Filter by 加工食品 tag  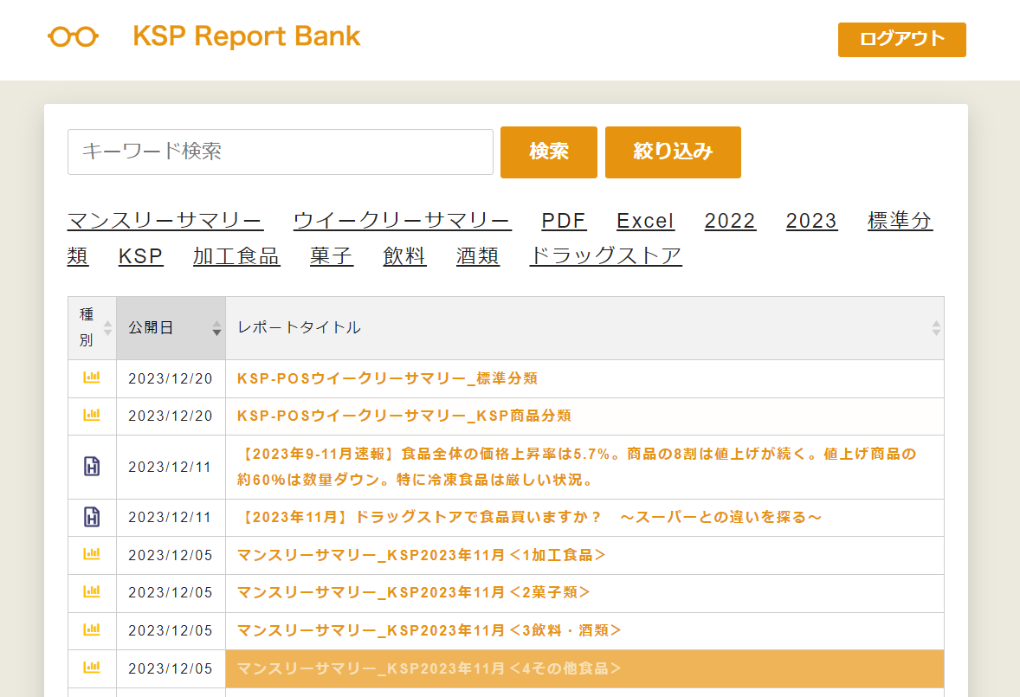[236, 256]
